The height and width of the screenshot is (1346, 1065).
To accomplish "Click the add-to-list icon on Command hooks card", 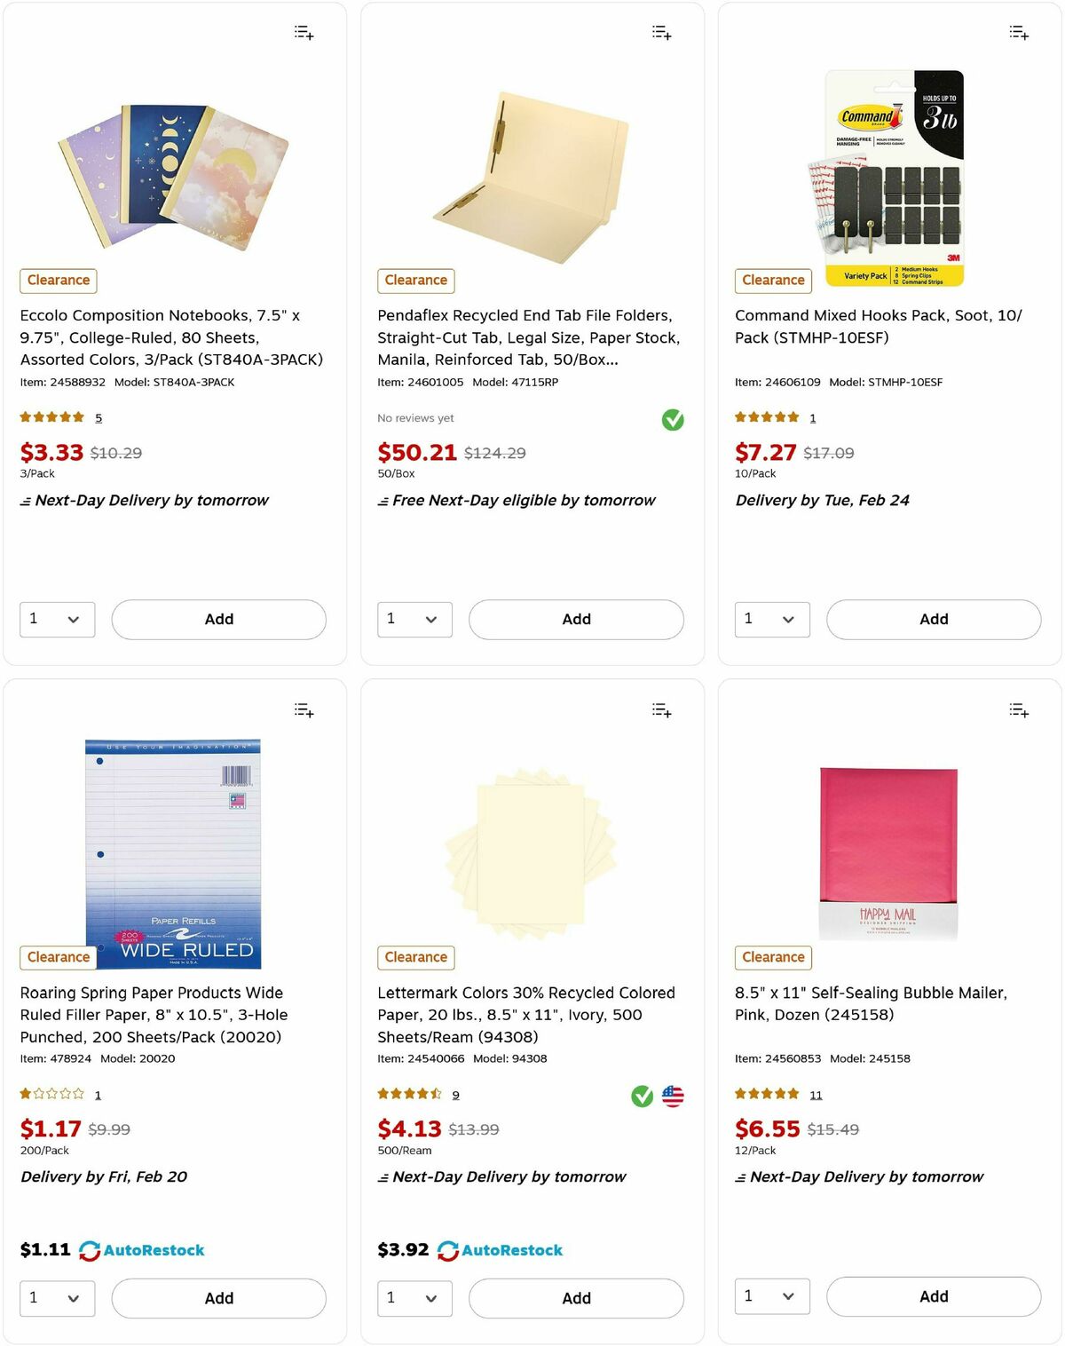I will (1019, 32).
